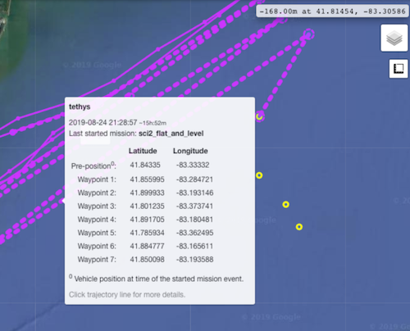
Task: Click the depth and coordinates readout label
Action: (332, 11)
